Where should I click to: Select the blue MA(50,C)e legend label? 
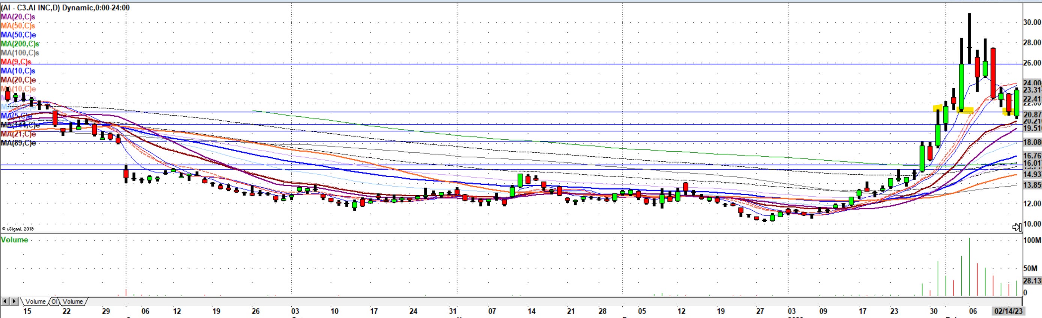[x=19, y=35]
